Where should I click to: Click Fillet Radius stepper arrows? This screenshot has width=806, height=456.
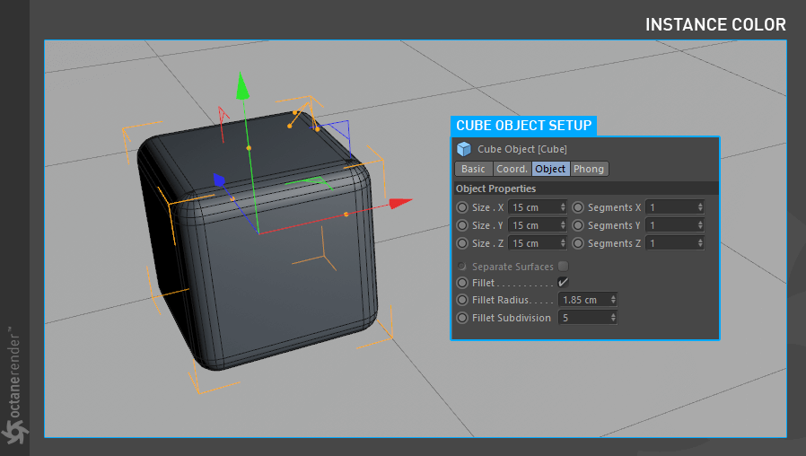(613, 300)
